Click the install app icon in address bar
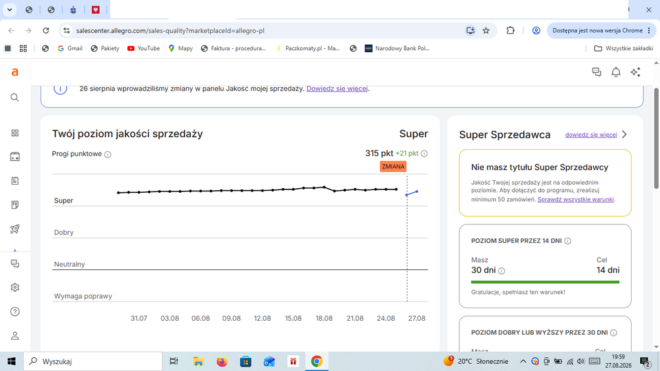 [x=470, y=30]
